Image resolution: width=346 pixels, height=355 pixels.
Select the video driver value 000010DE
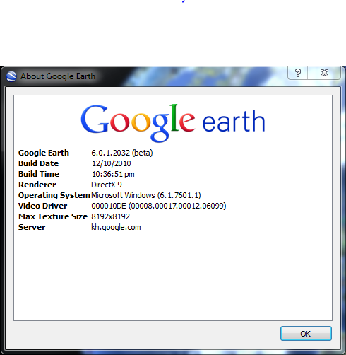[x=109, y=206]
